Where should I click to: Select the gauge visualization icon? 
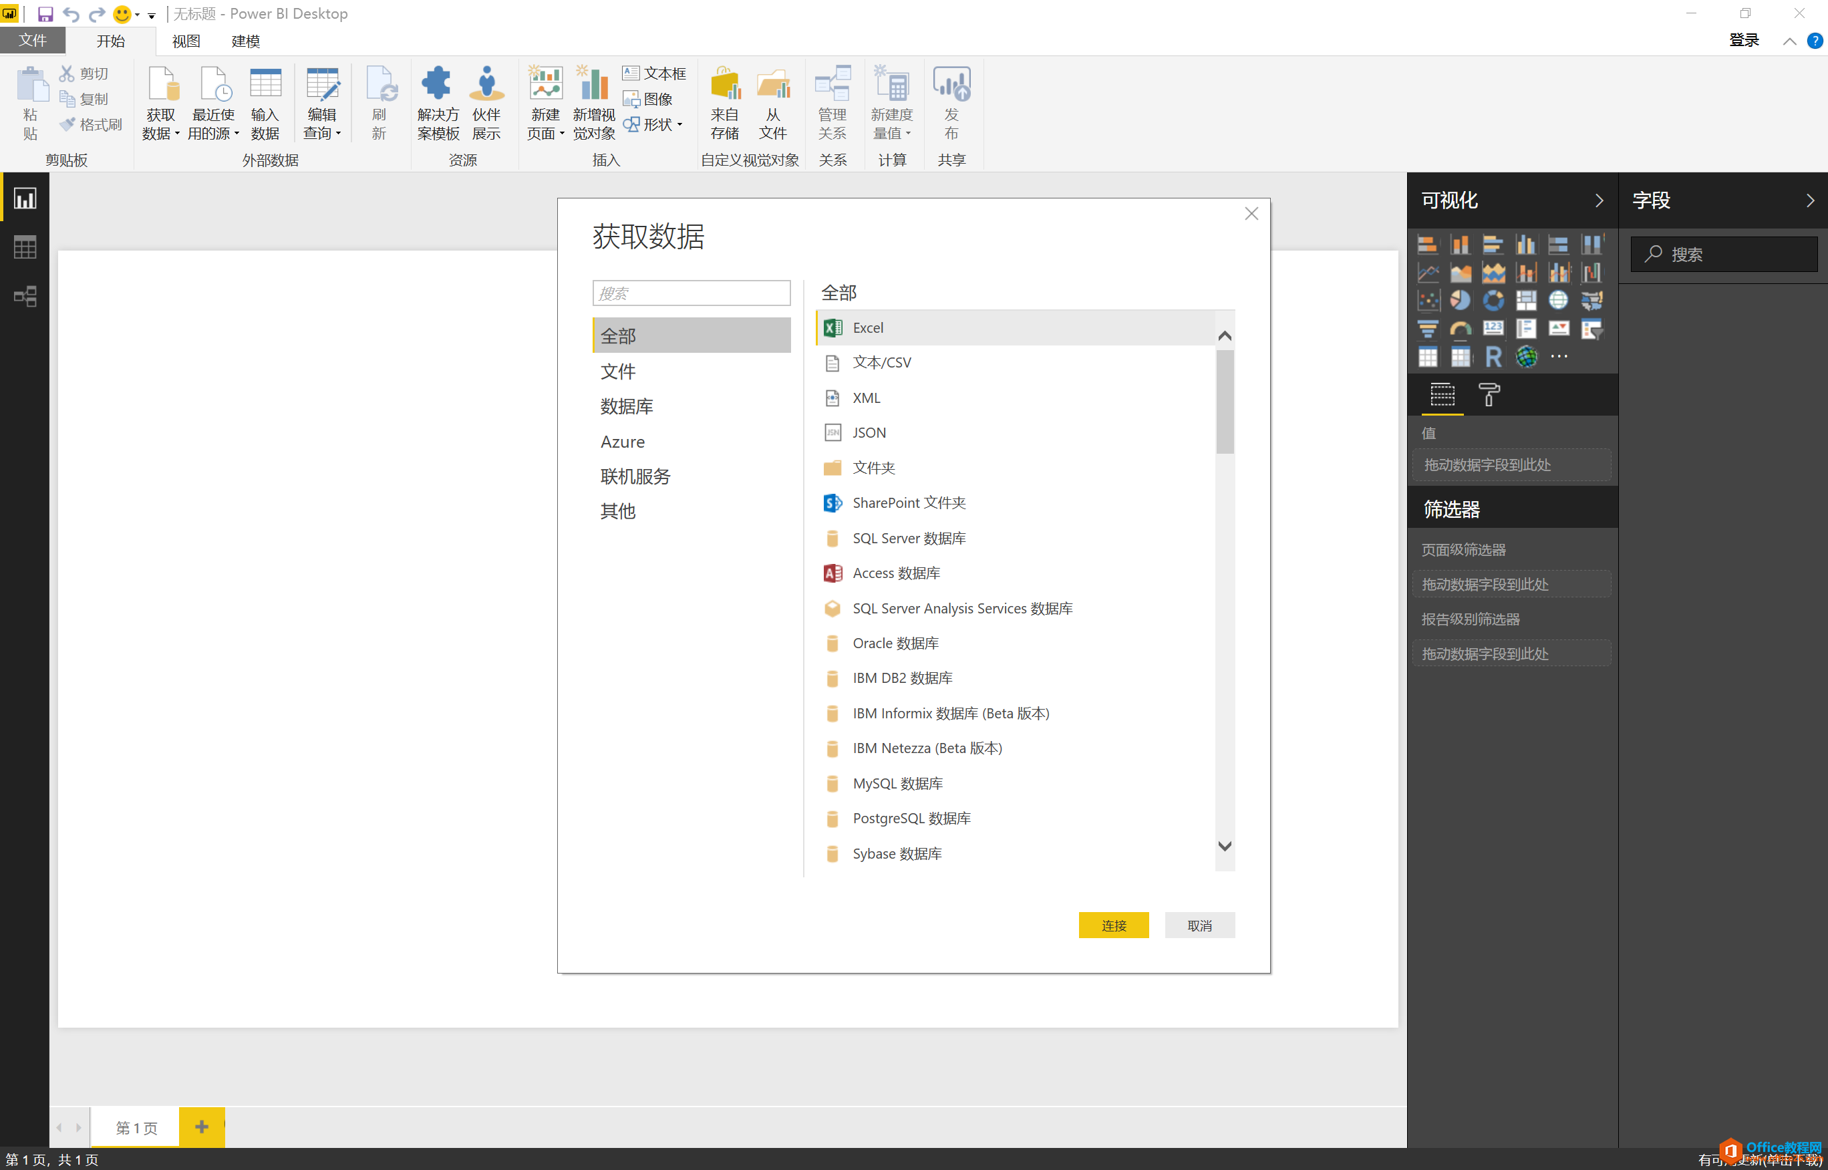pyautogui.click(x=1460, y=328)
